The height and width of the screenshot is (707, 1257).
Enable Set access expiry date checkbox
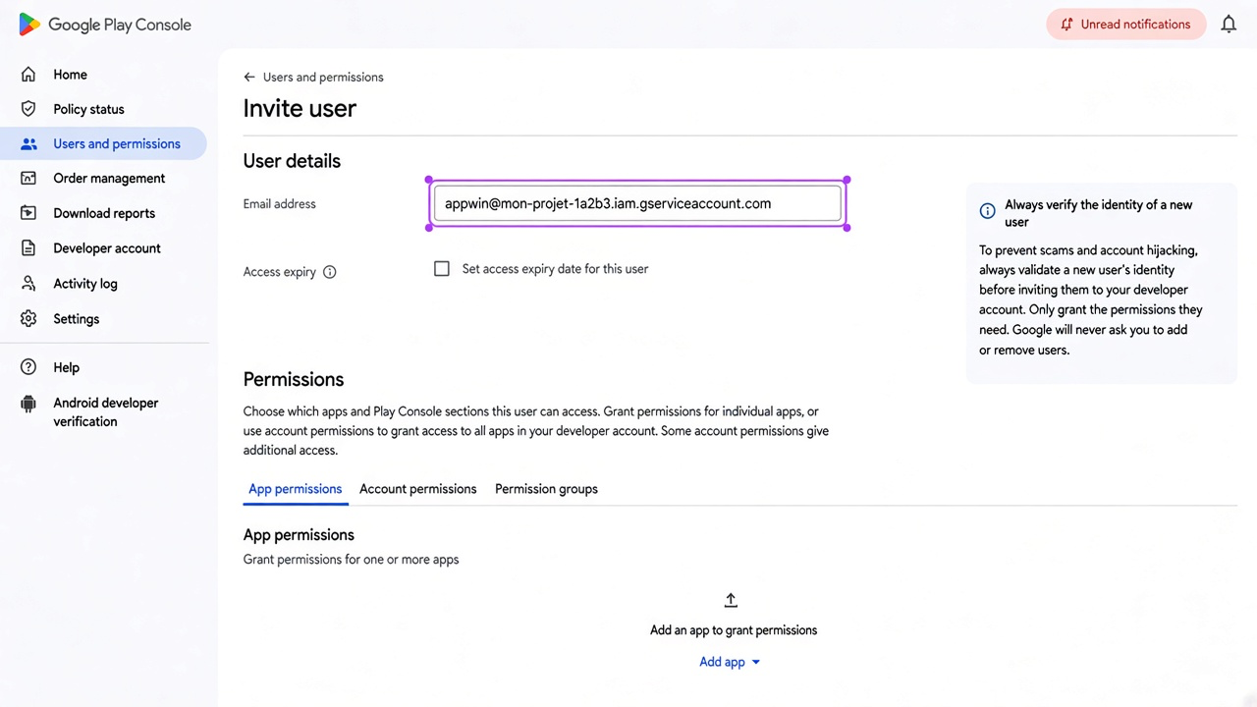tap(442, 269)
